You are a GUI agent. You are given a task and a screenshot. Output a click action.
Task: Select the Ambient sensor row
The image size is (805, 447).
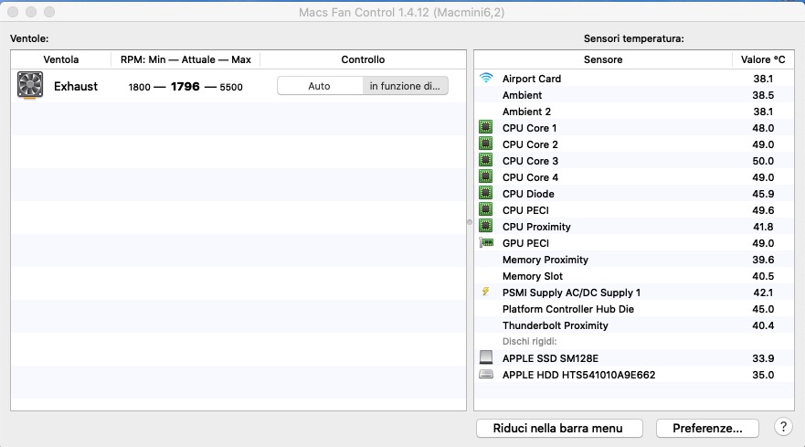click(x=633, y=95)
